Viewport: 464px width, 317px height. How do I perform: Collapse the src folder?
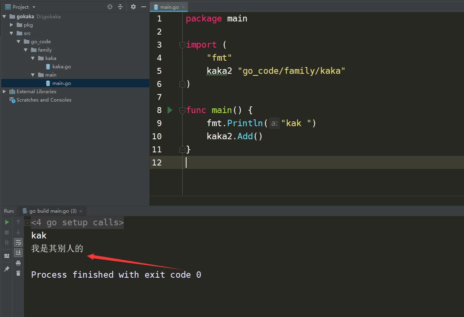pos(11,33)
